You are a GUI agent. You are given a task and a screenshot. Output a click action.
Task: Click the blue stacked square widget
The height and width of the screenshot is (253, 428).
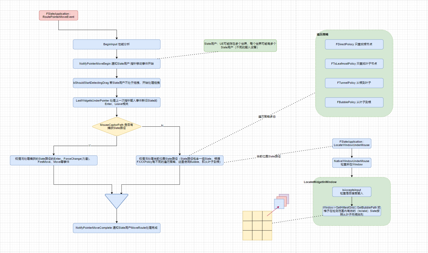[x=279, y=204]
